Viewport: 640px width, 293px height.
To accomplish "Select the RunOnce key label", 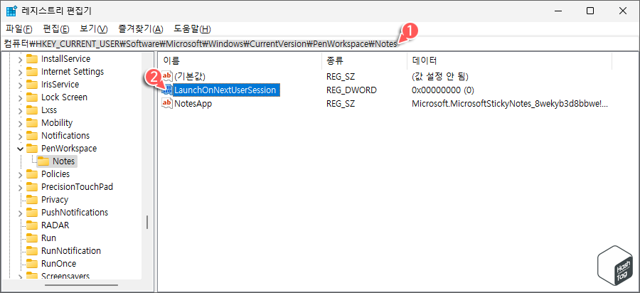I will (59, 264).
